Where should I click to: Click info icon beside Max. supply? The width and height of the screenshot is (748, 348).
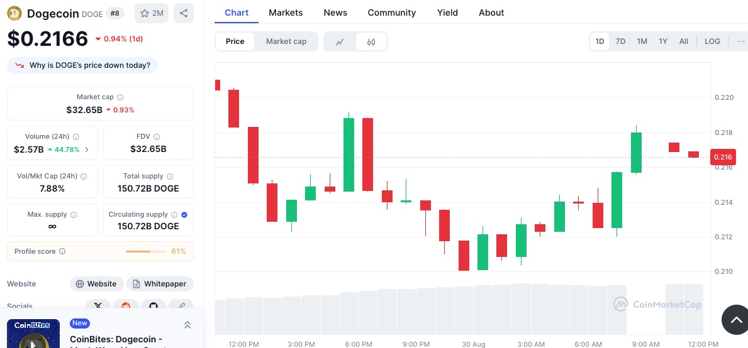tap(74, 215)
